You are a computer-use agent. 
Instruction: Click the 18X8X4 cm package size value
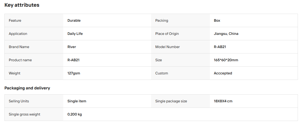[x=223, y=101]
